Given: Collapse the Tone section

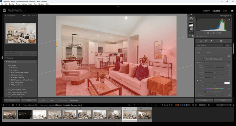Looking at the screenshot, I should click(x=198, y=63).
